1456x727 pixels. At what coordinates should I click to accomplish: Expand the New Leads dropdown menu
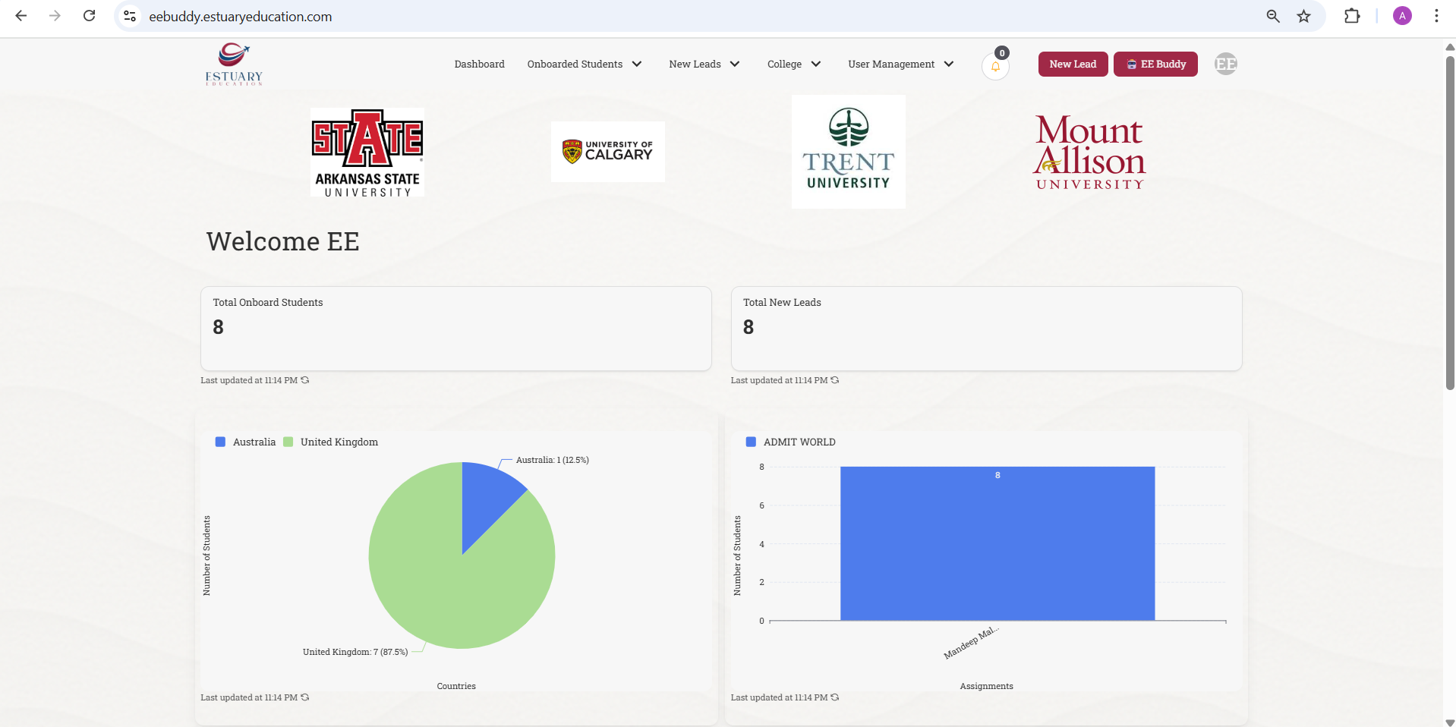click(704, 65)
